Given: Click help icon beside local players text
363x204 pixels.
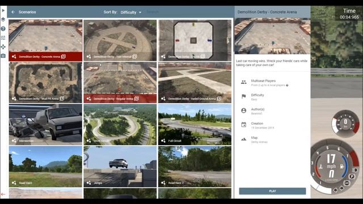Looking at the screenshot, I should (287, 86).
